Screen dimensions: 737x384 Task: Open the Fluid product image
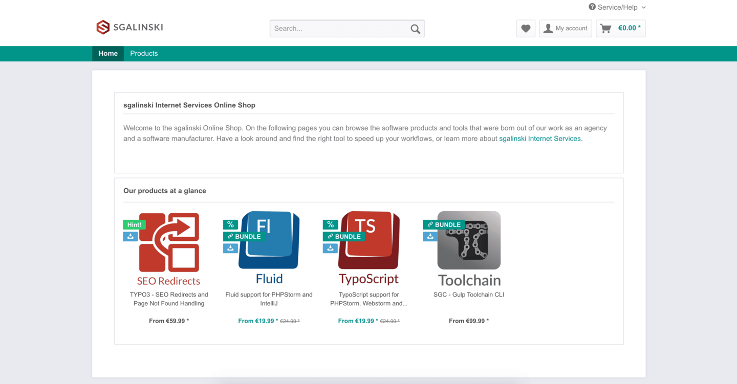[x=269, y=248]
